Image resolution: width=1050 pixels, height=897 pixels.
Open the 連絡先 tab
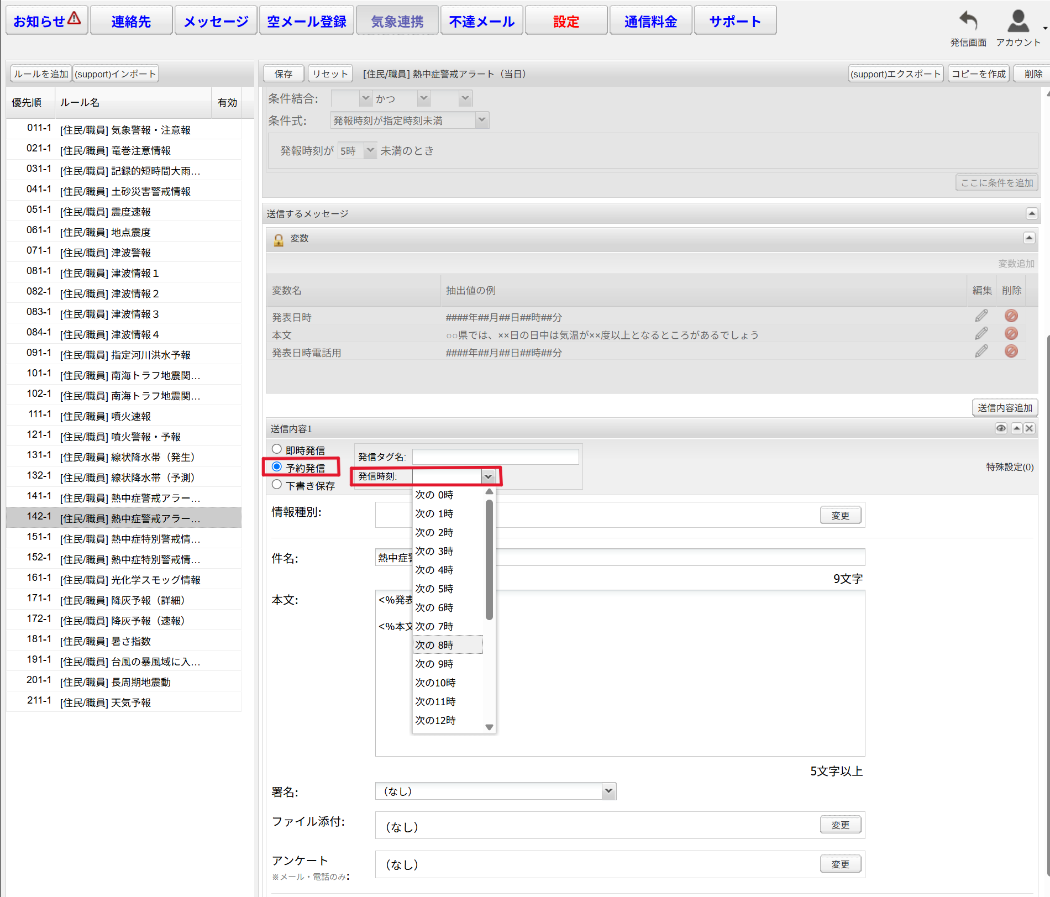coord(131,21)
